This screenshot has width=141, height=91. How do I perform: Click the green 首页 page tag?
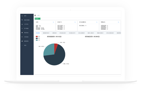(38, 19)
